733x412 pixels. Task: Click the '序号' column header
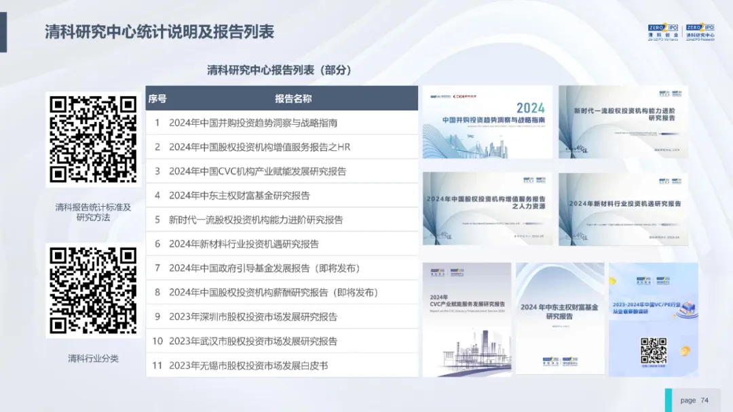(157, 98)
